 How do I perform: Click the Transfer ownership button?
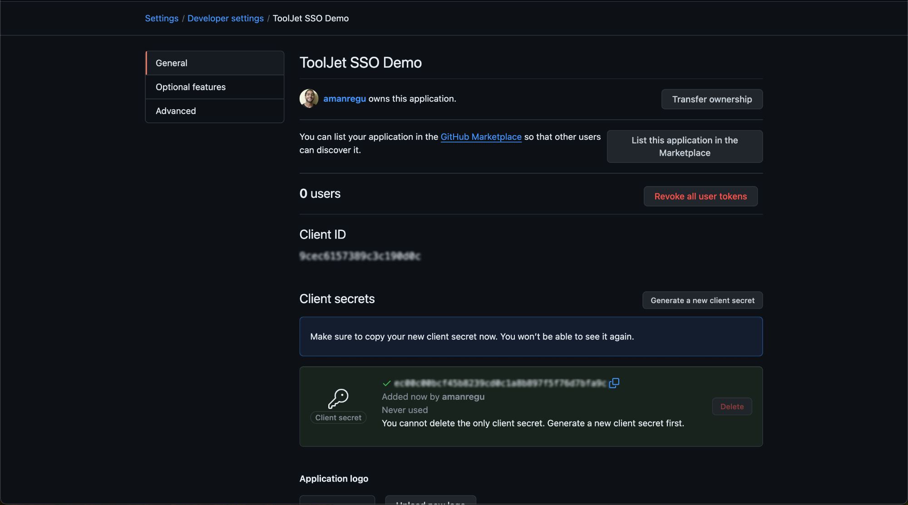pyautogui.click(x=712, y=99)
